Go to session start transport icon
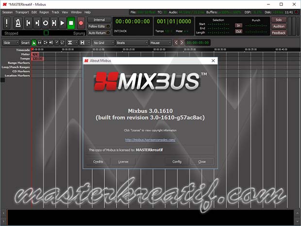 click(x=29, y=23)
